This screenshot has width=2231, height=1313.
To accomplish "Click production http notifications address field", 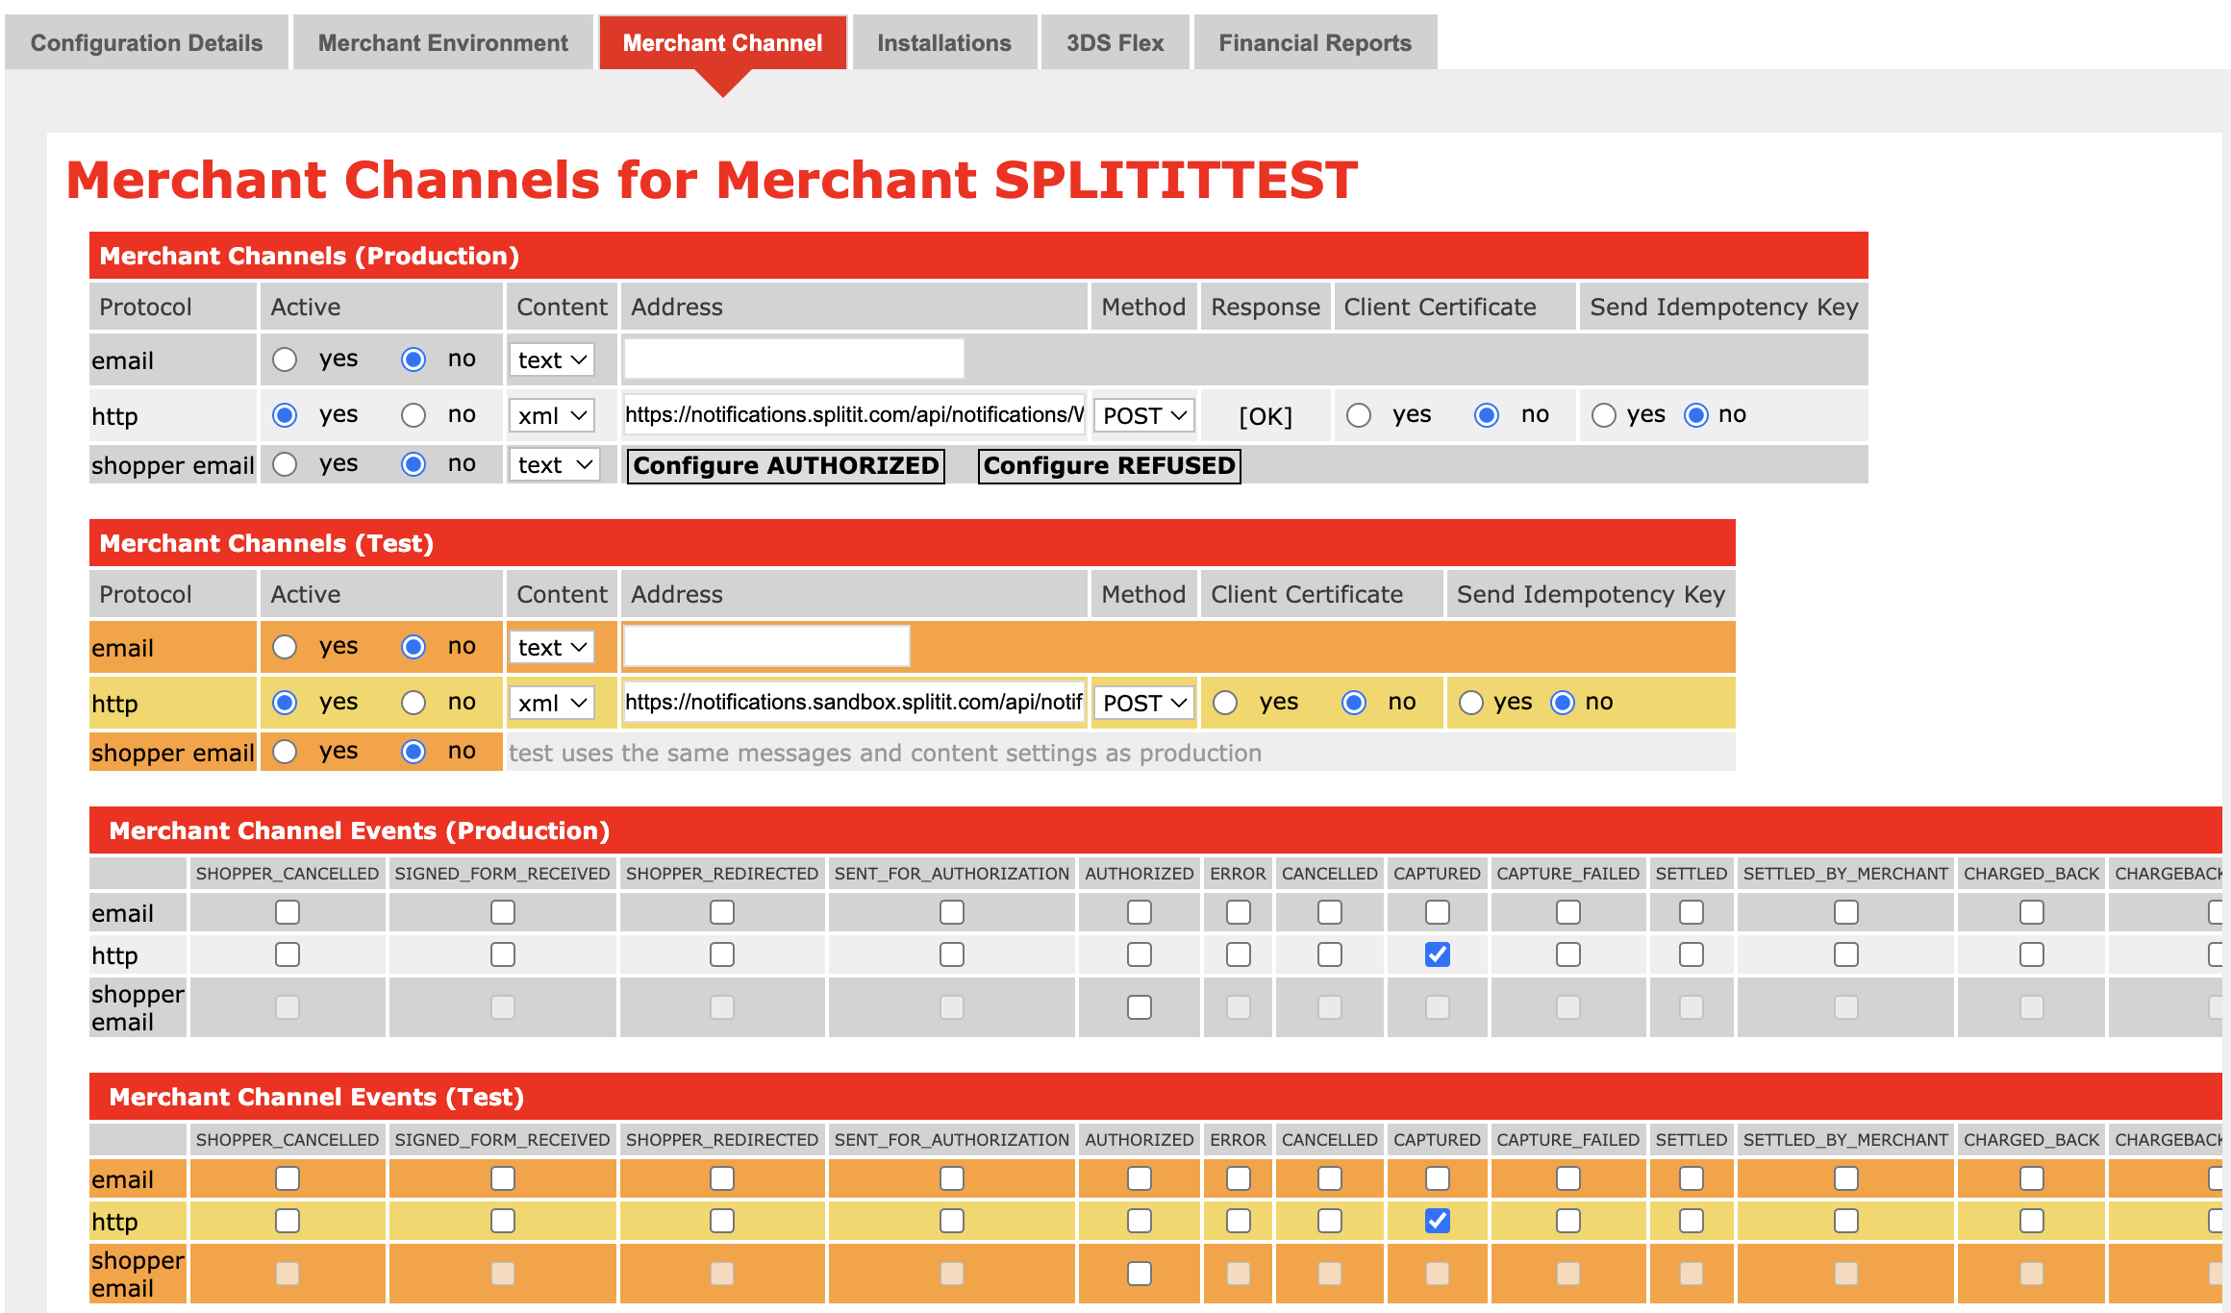I will coord(854,414).
